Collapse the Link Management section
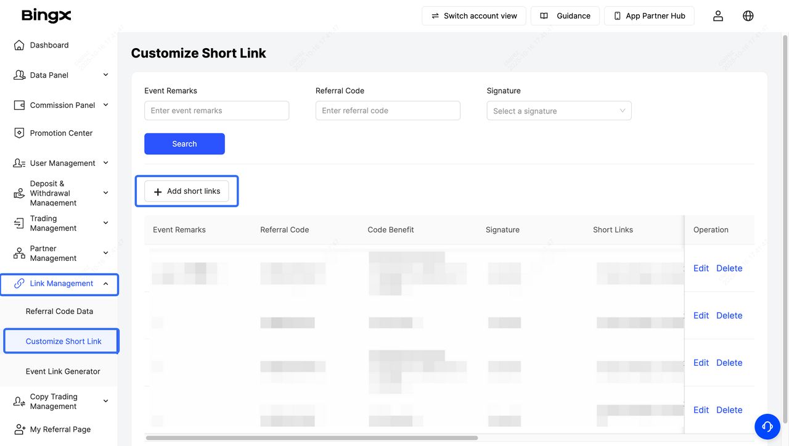 [x=105, y=284]
